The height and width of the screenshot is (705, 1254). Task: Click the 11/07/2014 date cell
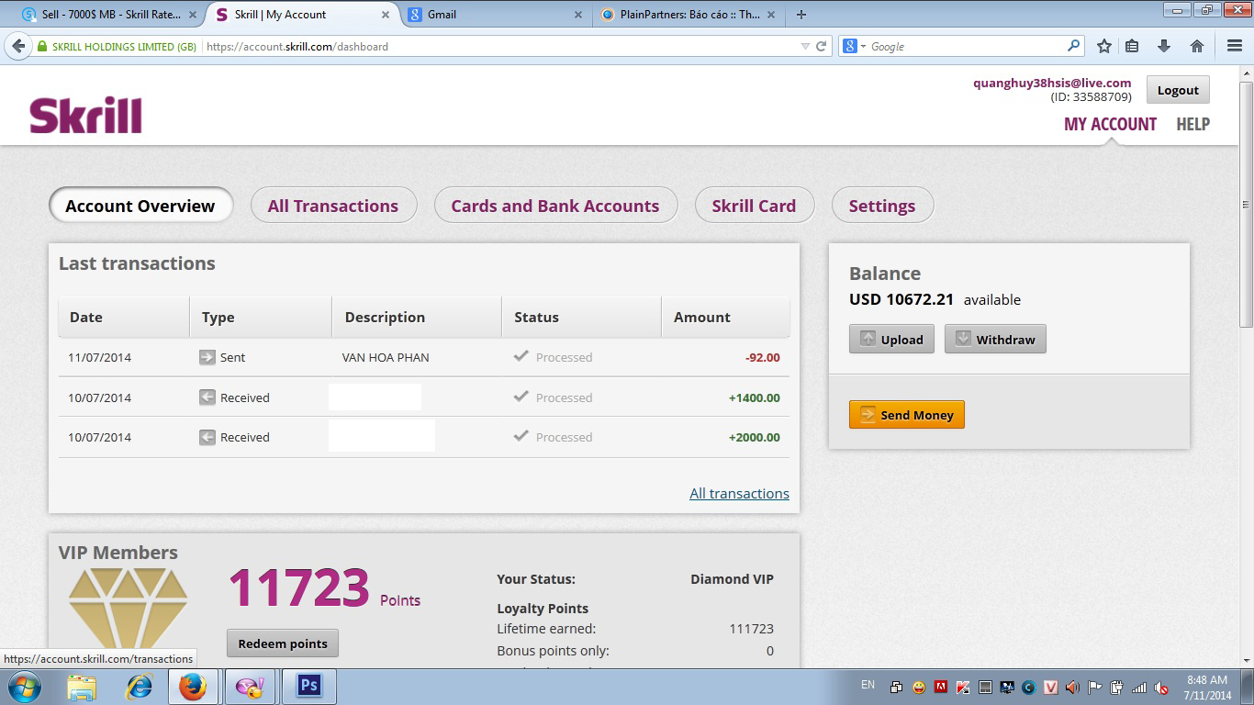click(99, 357)
